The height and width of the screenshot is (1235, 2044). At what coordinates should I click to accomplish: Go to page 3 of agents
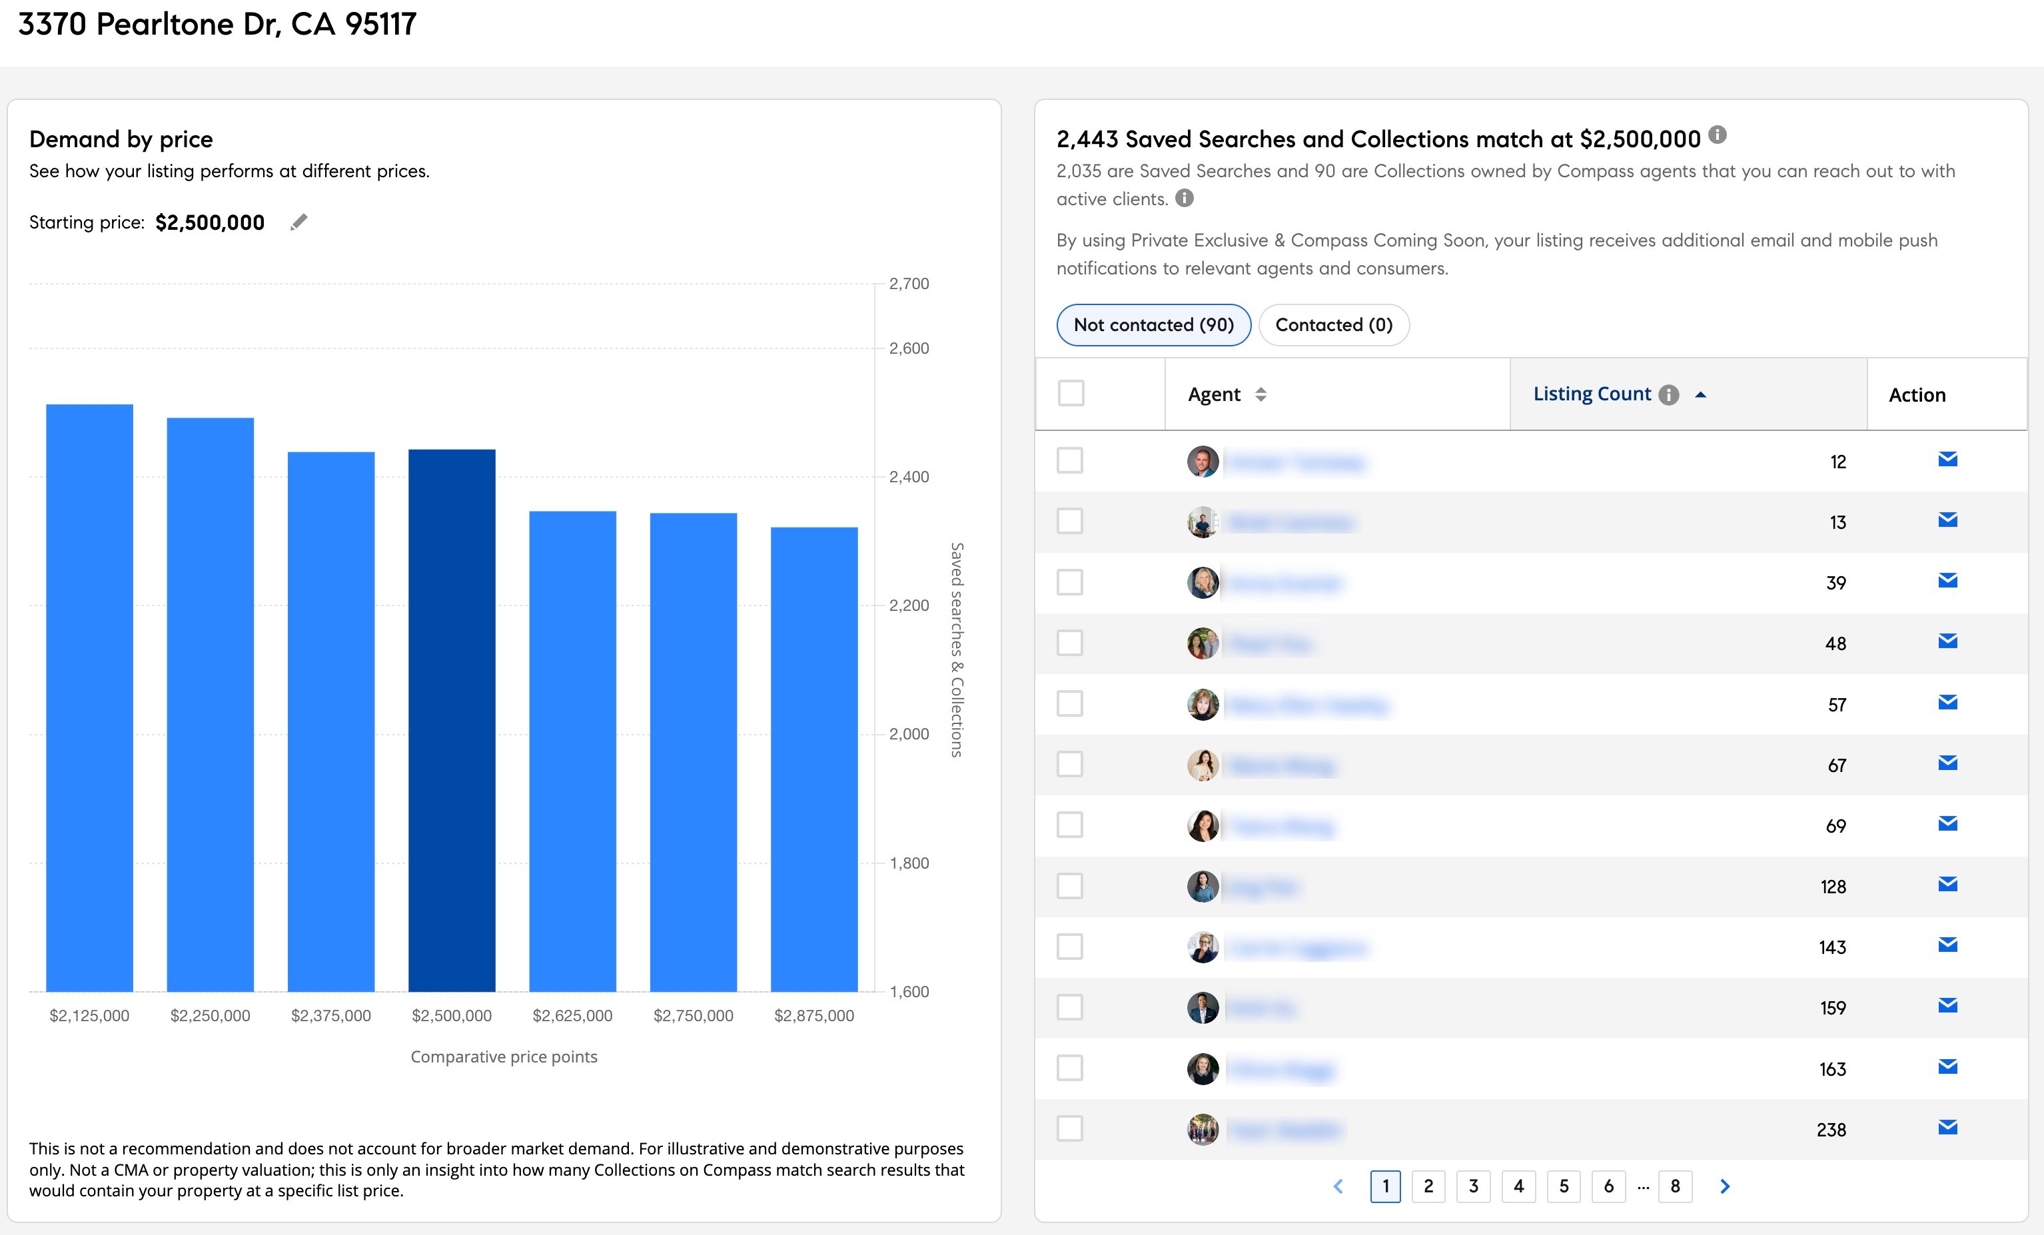pos(1473,1186)
